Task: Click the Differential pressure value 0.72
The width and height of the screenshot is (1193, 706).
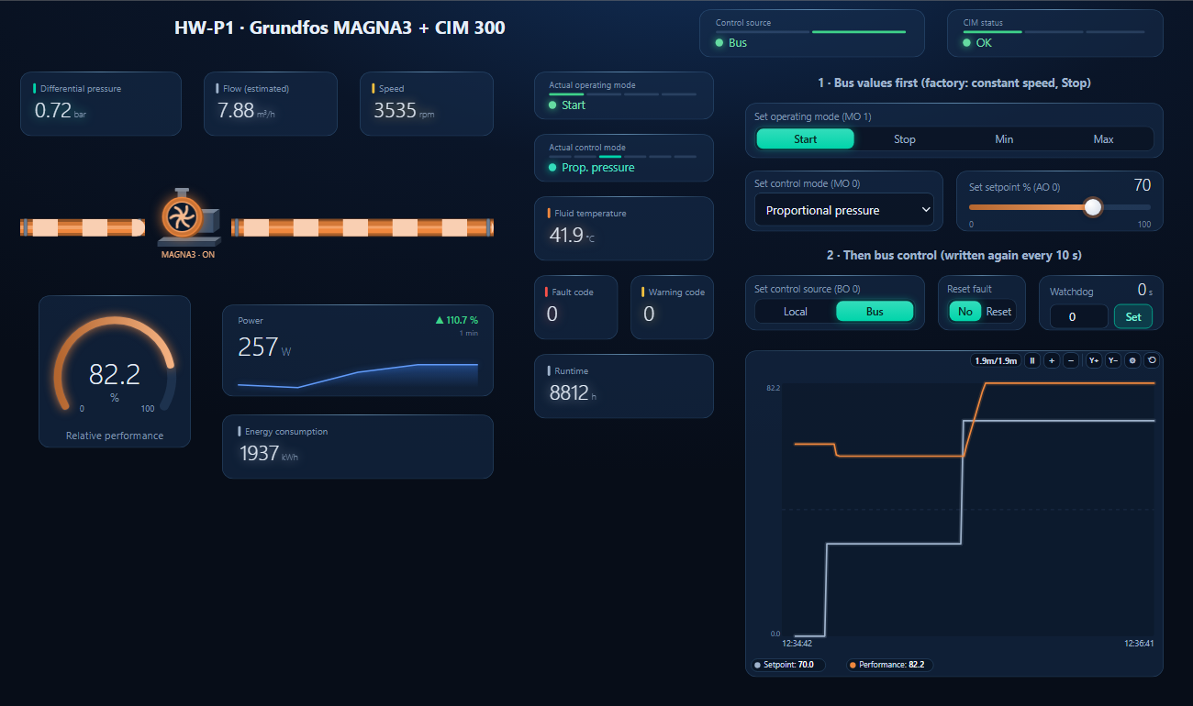Action: 52,111
